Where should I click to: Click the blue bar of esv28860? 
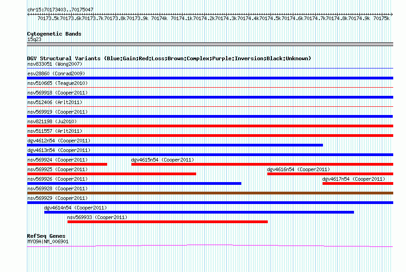coord(210,78)
